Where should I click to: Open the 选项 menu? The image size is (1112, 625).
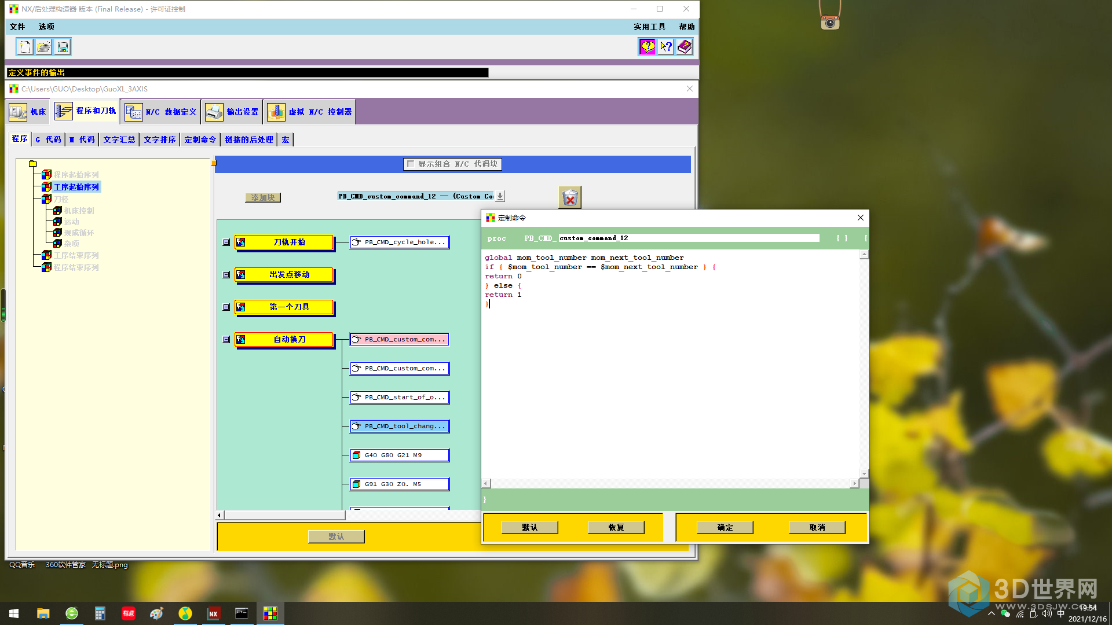click(46, 27)
